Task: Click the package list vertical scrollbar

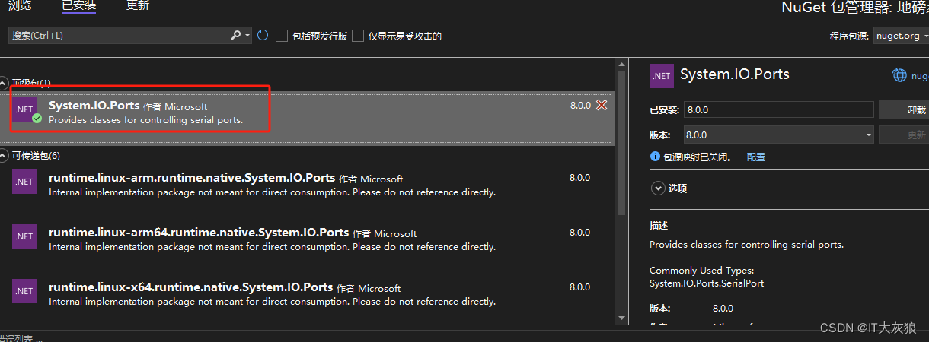Action: [x=621, y=143]
